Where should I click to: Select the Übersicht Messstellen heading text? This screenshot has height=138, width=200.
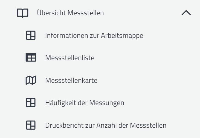(70, 13)
